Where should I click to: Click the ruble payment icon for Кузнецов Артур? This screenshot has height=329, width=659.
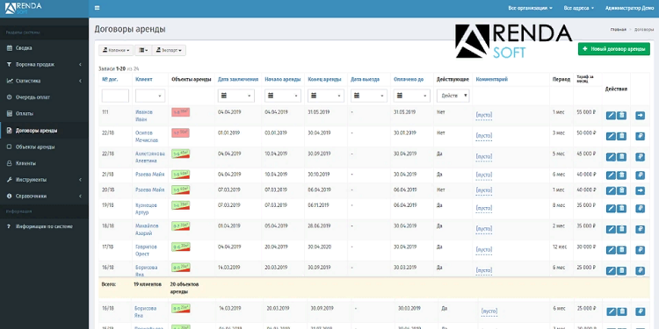tap(640, 208)
